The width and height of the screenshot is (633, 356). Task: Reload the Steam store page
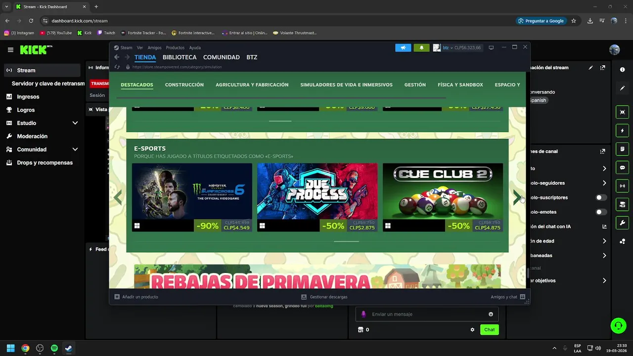click(x=117, y=67)
